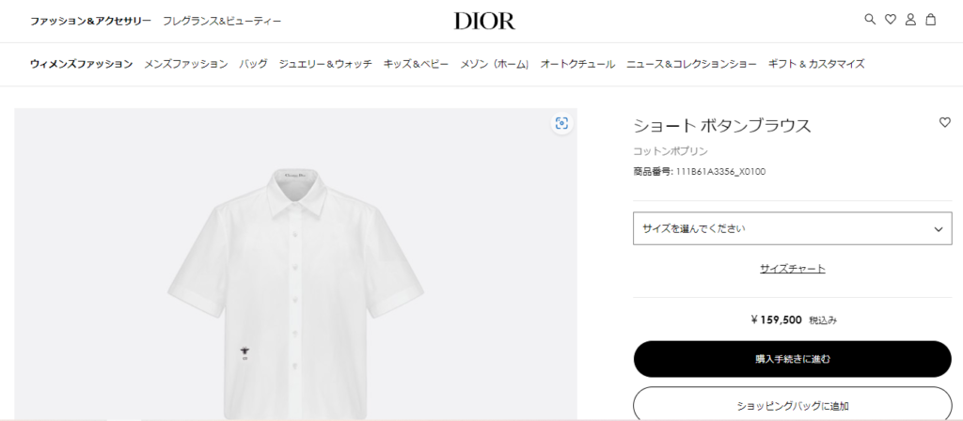Open the shopping bag icon
Image resolution: width=963 pixels, height=421 pixels.
click(x=930, y=20)
